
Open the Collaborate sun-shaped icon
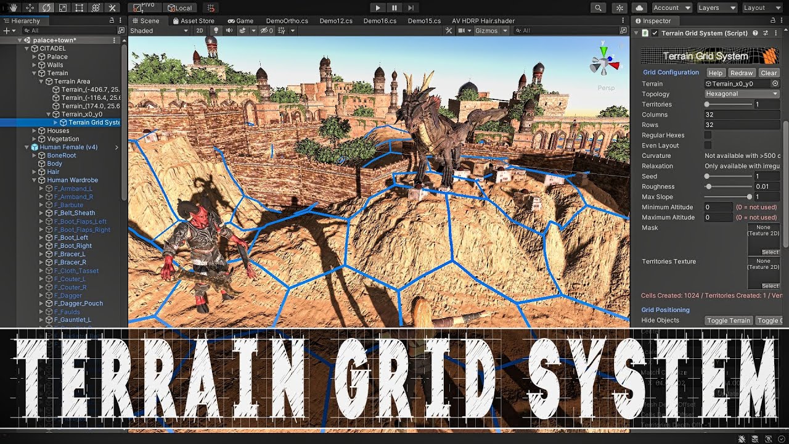pyautogui.click(x=619, y=8)
